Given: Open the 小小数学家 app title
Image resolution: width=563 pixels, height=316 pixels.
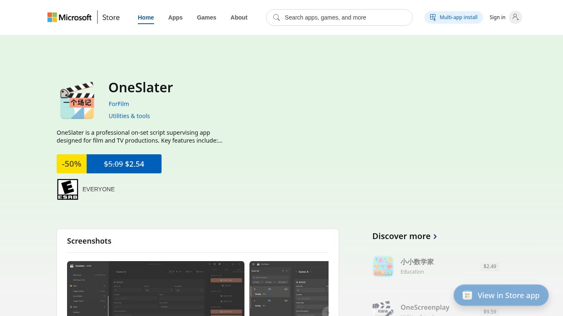Looking at the screenshot, I should pyautogui.click(x=417, y=262).
